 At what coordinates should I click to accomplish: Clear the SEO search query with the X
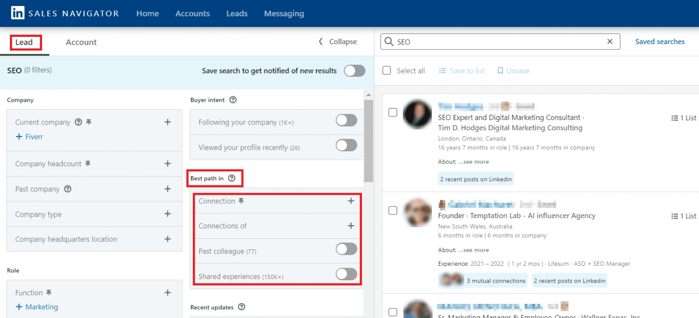click(609, 41)
